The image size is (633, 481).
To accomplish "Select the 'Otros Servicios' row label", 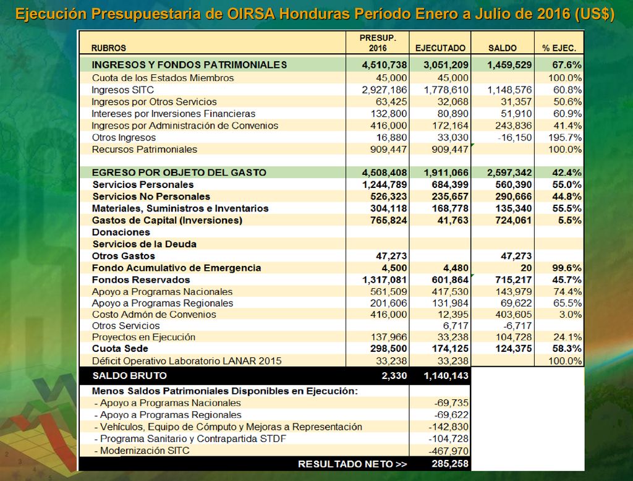I will (x=125, y=326).
